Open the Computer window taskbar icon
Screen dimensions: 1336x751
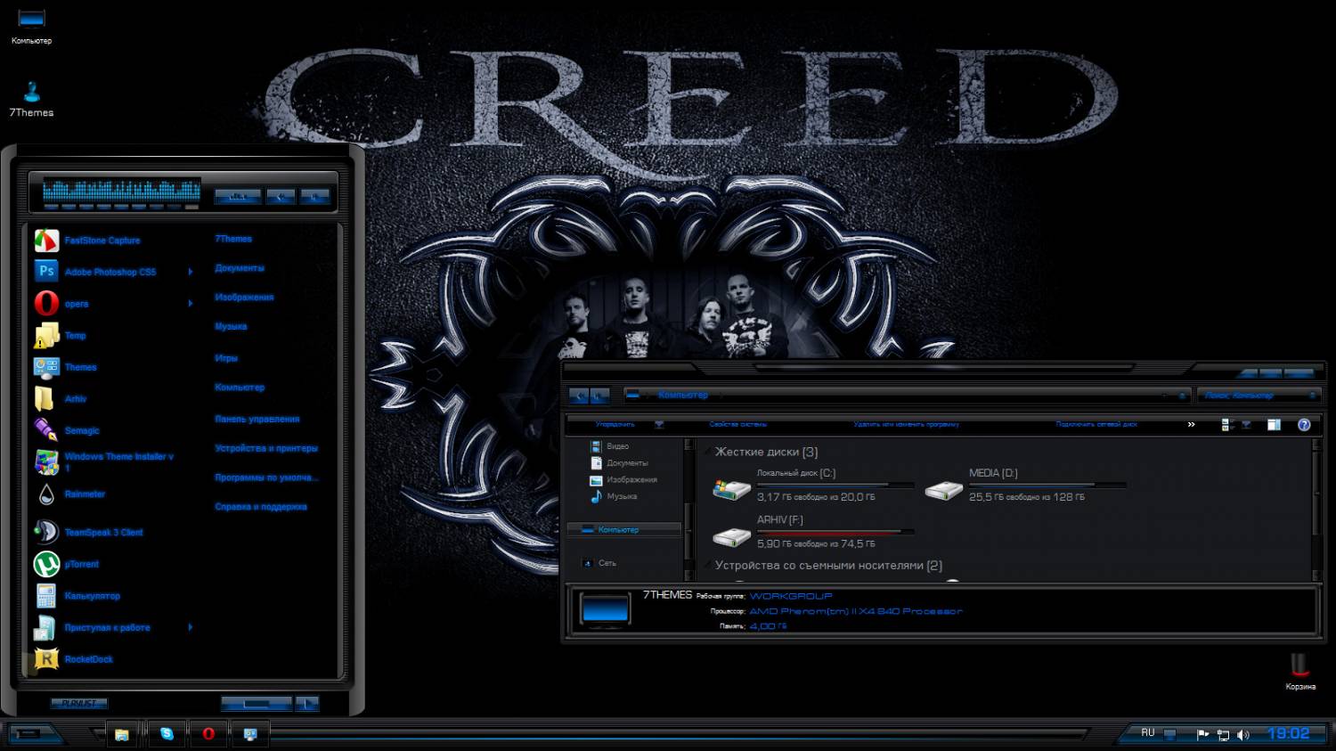click(x=250, y=734)
